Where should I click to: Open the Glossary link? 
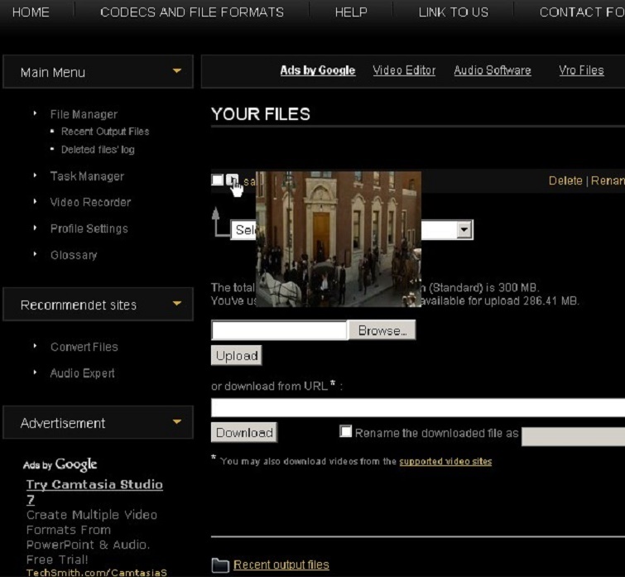click(x=74, y=255)
